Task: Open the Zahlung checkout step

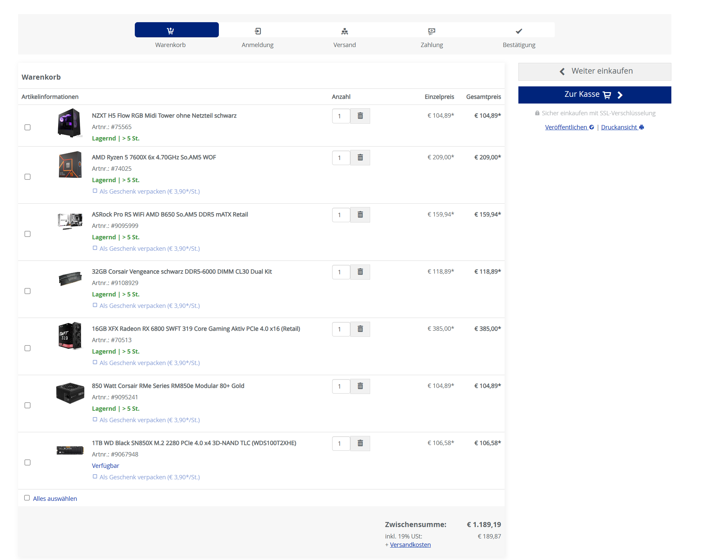Action: (x=432, y=31)
